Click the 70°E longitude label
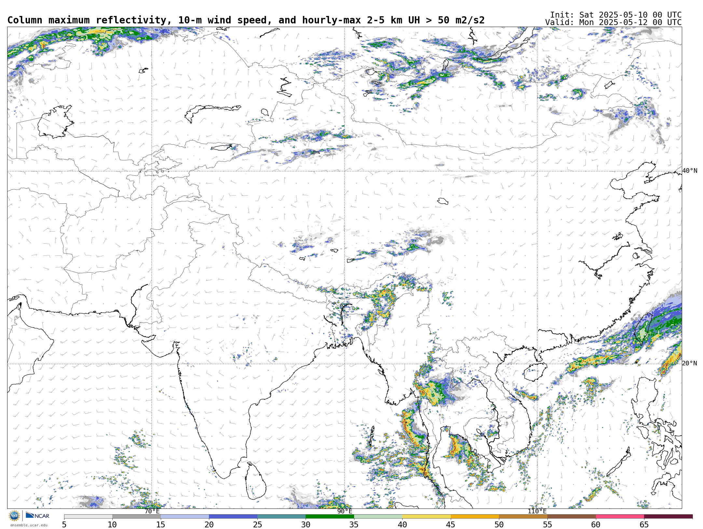 [x=152, y=511]
